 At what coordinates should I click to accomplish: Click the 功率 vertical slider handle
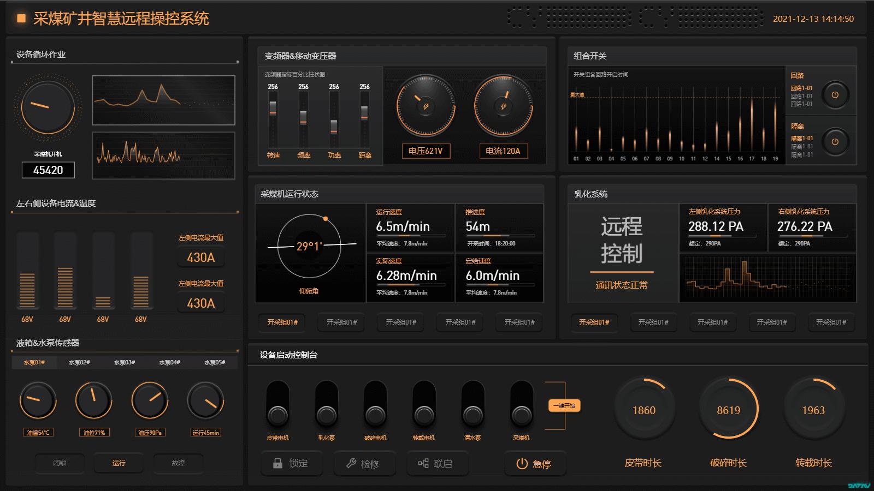[334, 127]
